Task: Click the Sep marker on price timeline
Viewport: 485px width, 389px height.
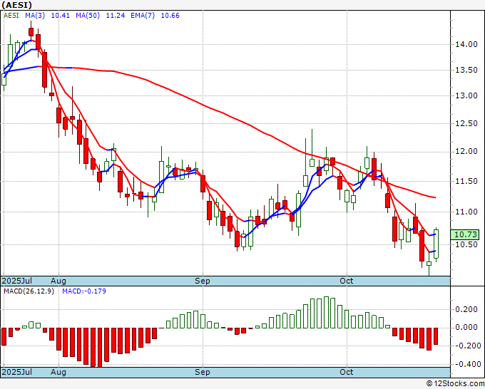Action: 203,281
